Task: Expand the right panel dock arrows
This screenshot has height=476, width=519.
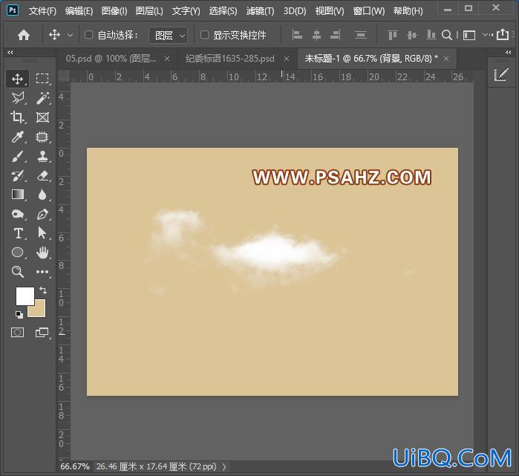Action: [x=509, y=52]
